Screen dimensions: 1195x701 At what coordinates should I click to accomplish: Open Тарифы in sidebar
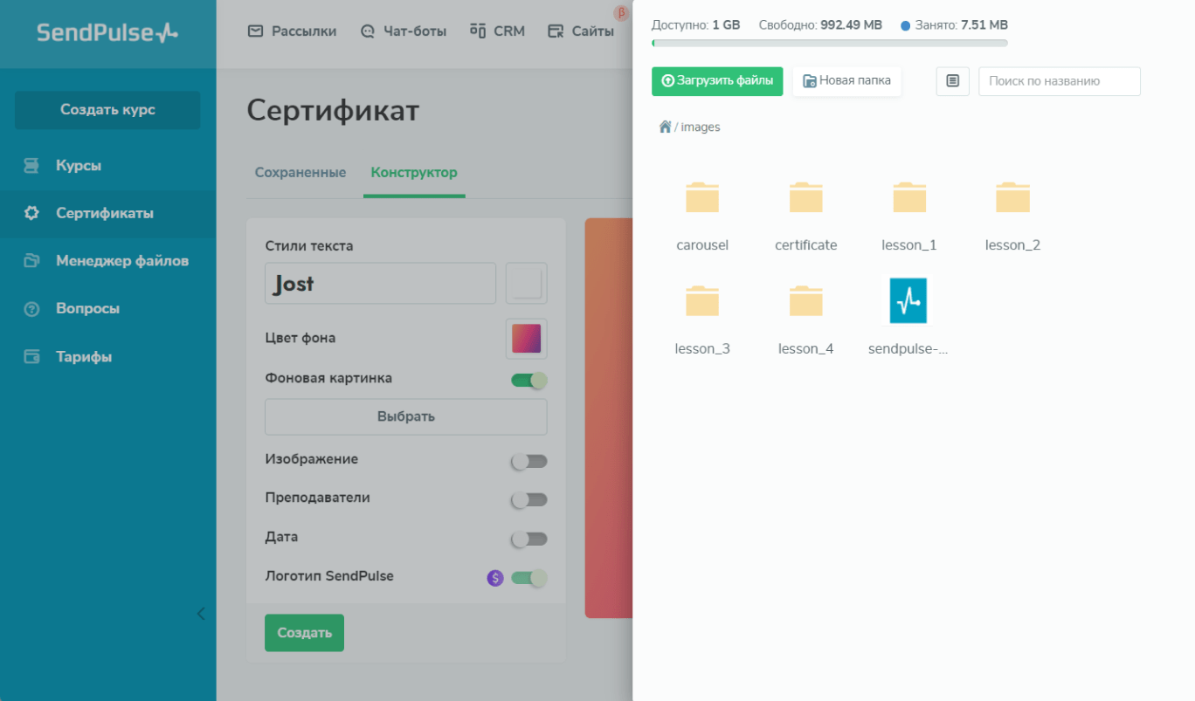point(107,356)
